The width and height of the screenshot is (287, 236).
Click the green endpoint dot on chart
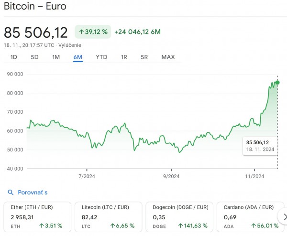[277, 83]
